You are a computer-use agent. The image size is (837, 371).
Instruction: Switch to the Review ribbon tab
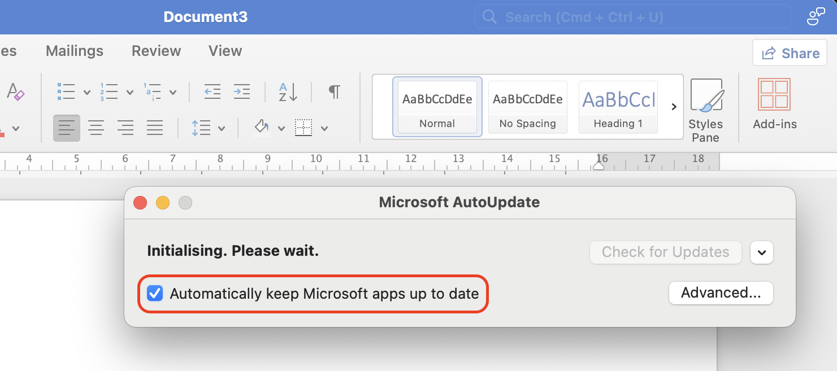[156, 51]
